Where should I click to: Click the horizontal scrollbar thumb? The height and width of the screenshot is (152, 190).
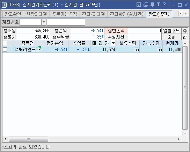tap(28, 139)
